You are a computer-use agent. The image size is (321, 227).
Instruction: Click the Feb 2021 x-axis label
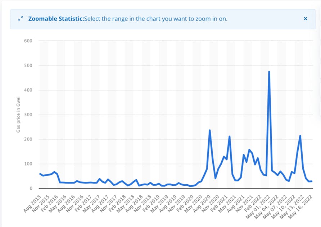tap(219, 204)
